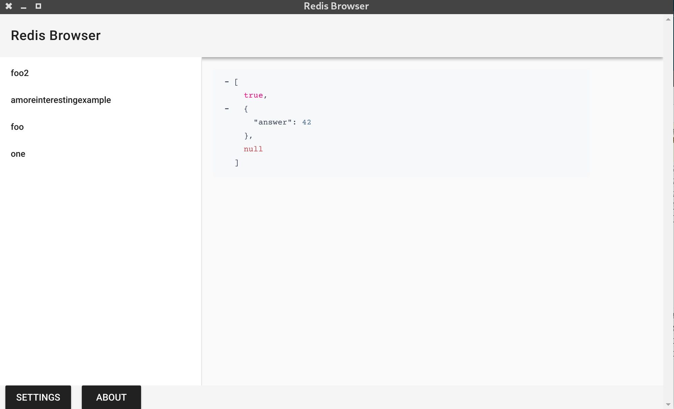Click the ABOUT button

(111, 398)
